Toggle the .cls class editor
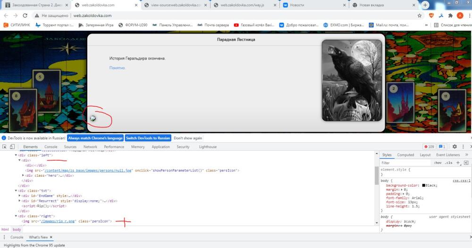Viewport: 472px width, 248px height. 449,162
